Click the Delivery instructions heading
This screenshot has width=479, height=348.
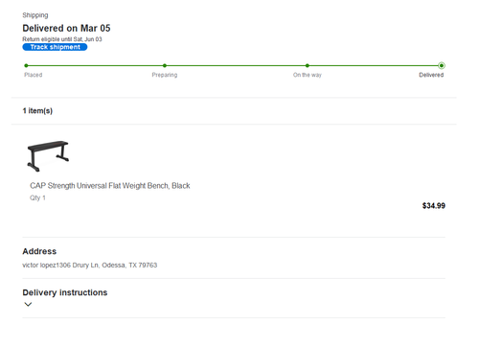[x=65, y=292]
